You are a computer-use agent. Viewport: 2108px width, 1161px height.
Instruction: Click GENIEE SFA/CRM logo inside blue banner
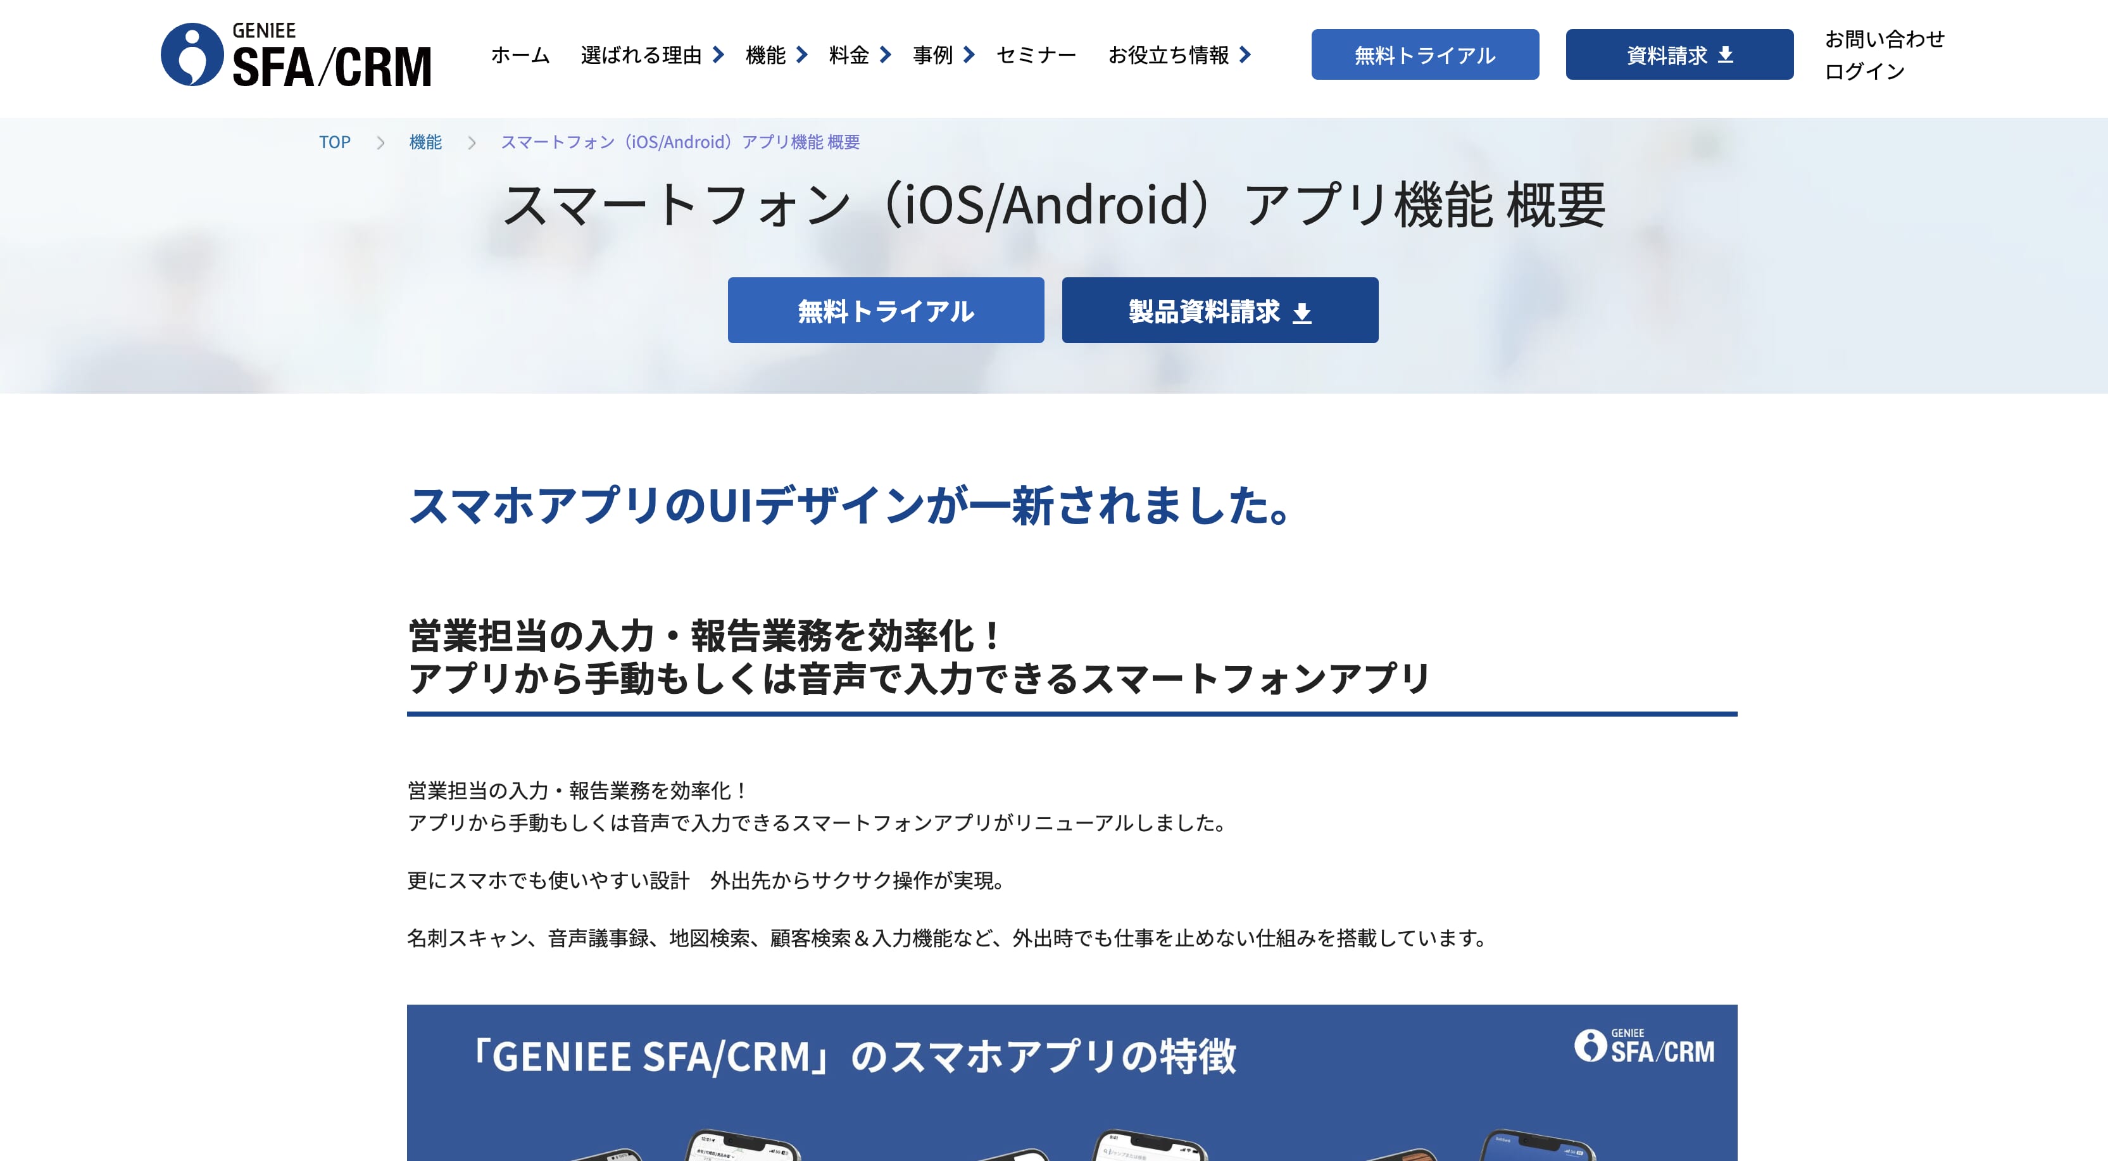pos(1644,1046)
